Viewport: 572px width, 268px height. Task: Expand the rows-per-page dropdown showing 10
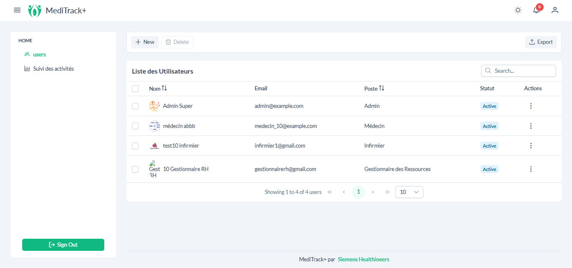tap(409, 192)
